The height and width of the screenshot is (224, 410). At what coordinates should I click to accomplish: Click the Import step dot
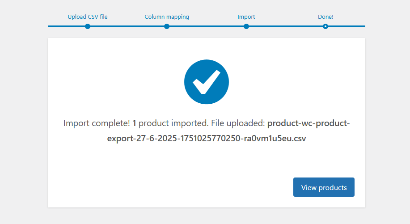(x=246, y=26)
